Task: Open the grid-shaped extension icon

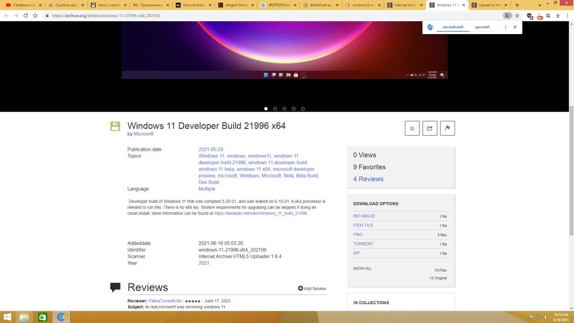Action: pos(548,15)
